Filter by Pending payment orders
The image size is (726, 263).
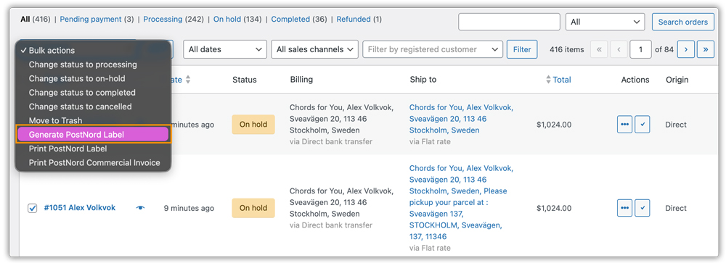click(x=91, y=20)
